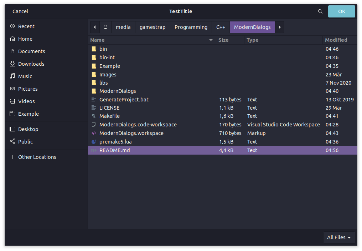362x251 pixels.
Task: Click the Desktop icon in sidebar
Action: coord(12,129)
